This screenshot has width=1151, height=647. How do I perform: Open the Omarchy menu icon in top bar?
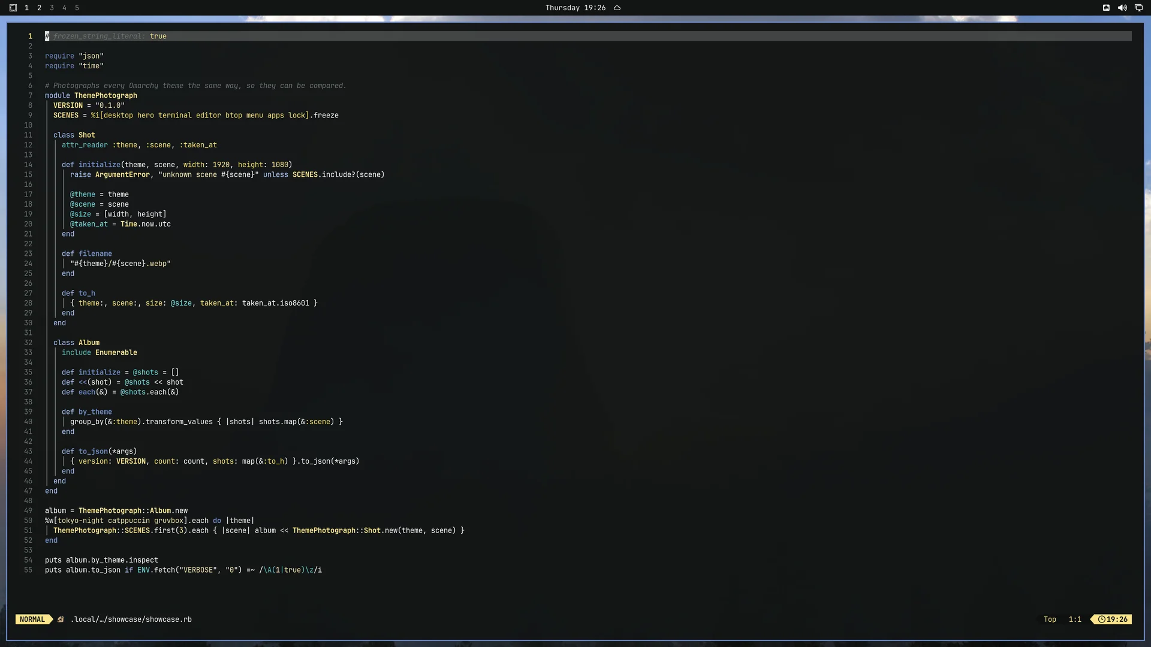click(13, 8)
